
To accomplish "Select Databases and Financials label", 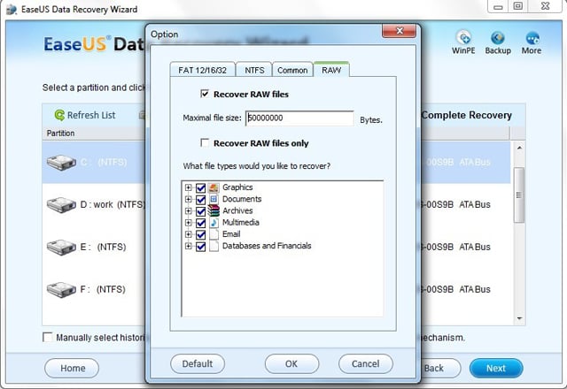I will pyautogui.click(x=267, y=246).
